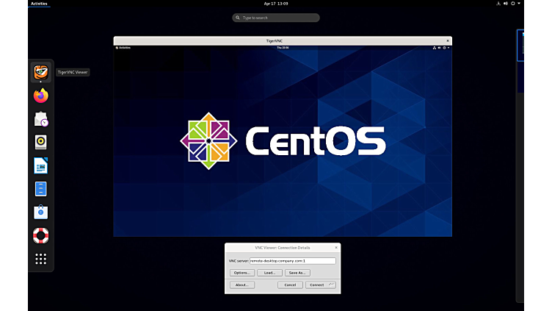Open the clock and date menu
The image size is (552, 311).
[275, 4]
